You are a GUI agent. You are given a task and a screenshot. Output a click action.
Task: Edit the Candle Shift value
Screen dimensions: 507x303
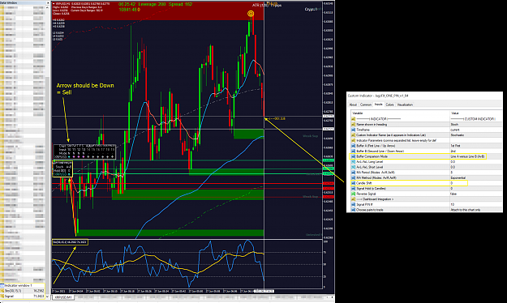(x=475, y=183)
